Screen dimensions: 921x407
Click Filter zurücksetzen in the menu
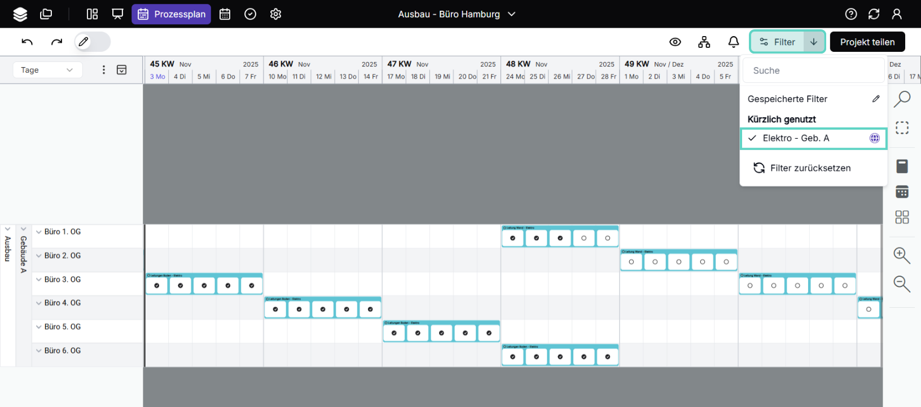click(x=810, y=168)
